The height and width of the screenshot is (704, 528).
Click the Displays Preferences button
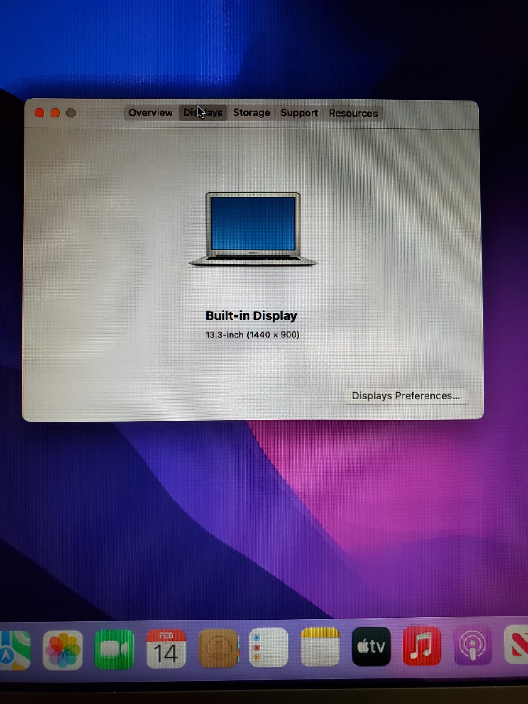click(406, 396)
